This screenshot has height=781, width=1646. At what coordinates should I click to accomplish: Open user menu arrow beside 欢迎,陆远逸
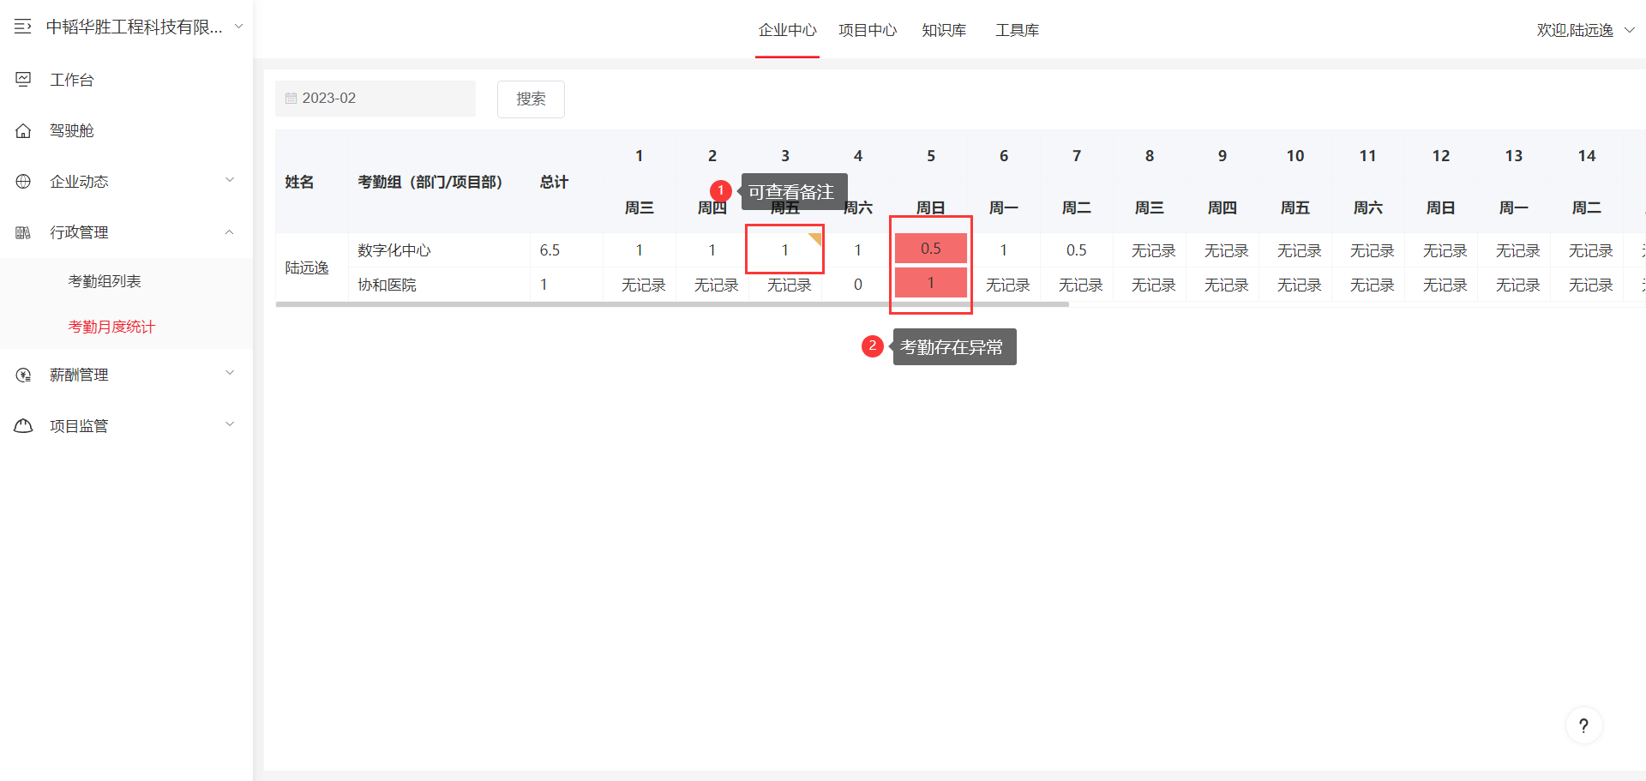click(x=1629, y=30)
